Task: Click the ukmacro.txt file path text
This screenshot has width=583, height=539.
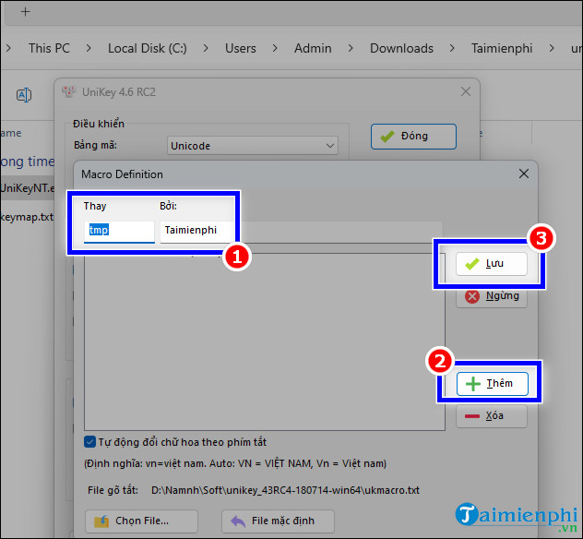Action: click(x=285, y=490)
